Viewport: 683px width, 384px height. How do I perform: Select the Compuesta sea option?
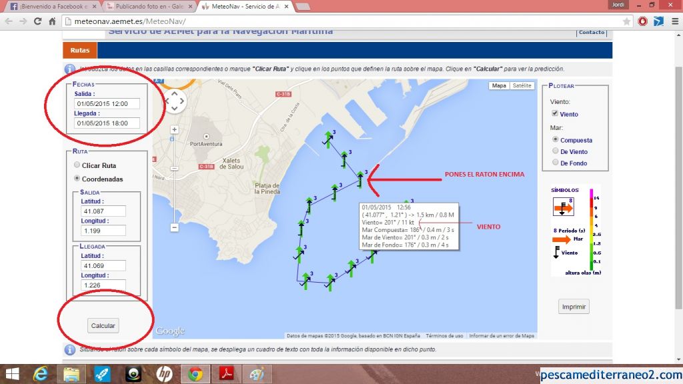555,139
